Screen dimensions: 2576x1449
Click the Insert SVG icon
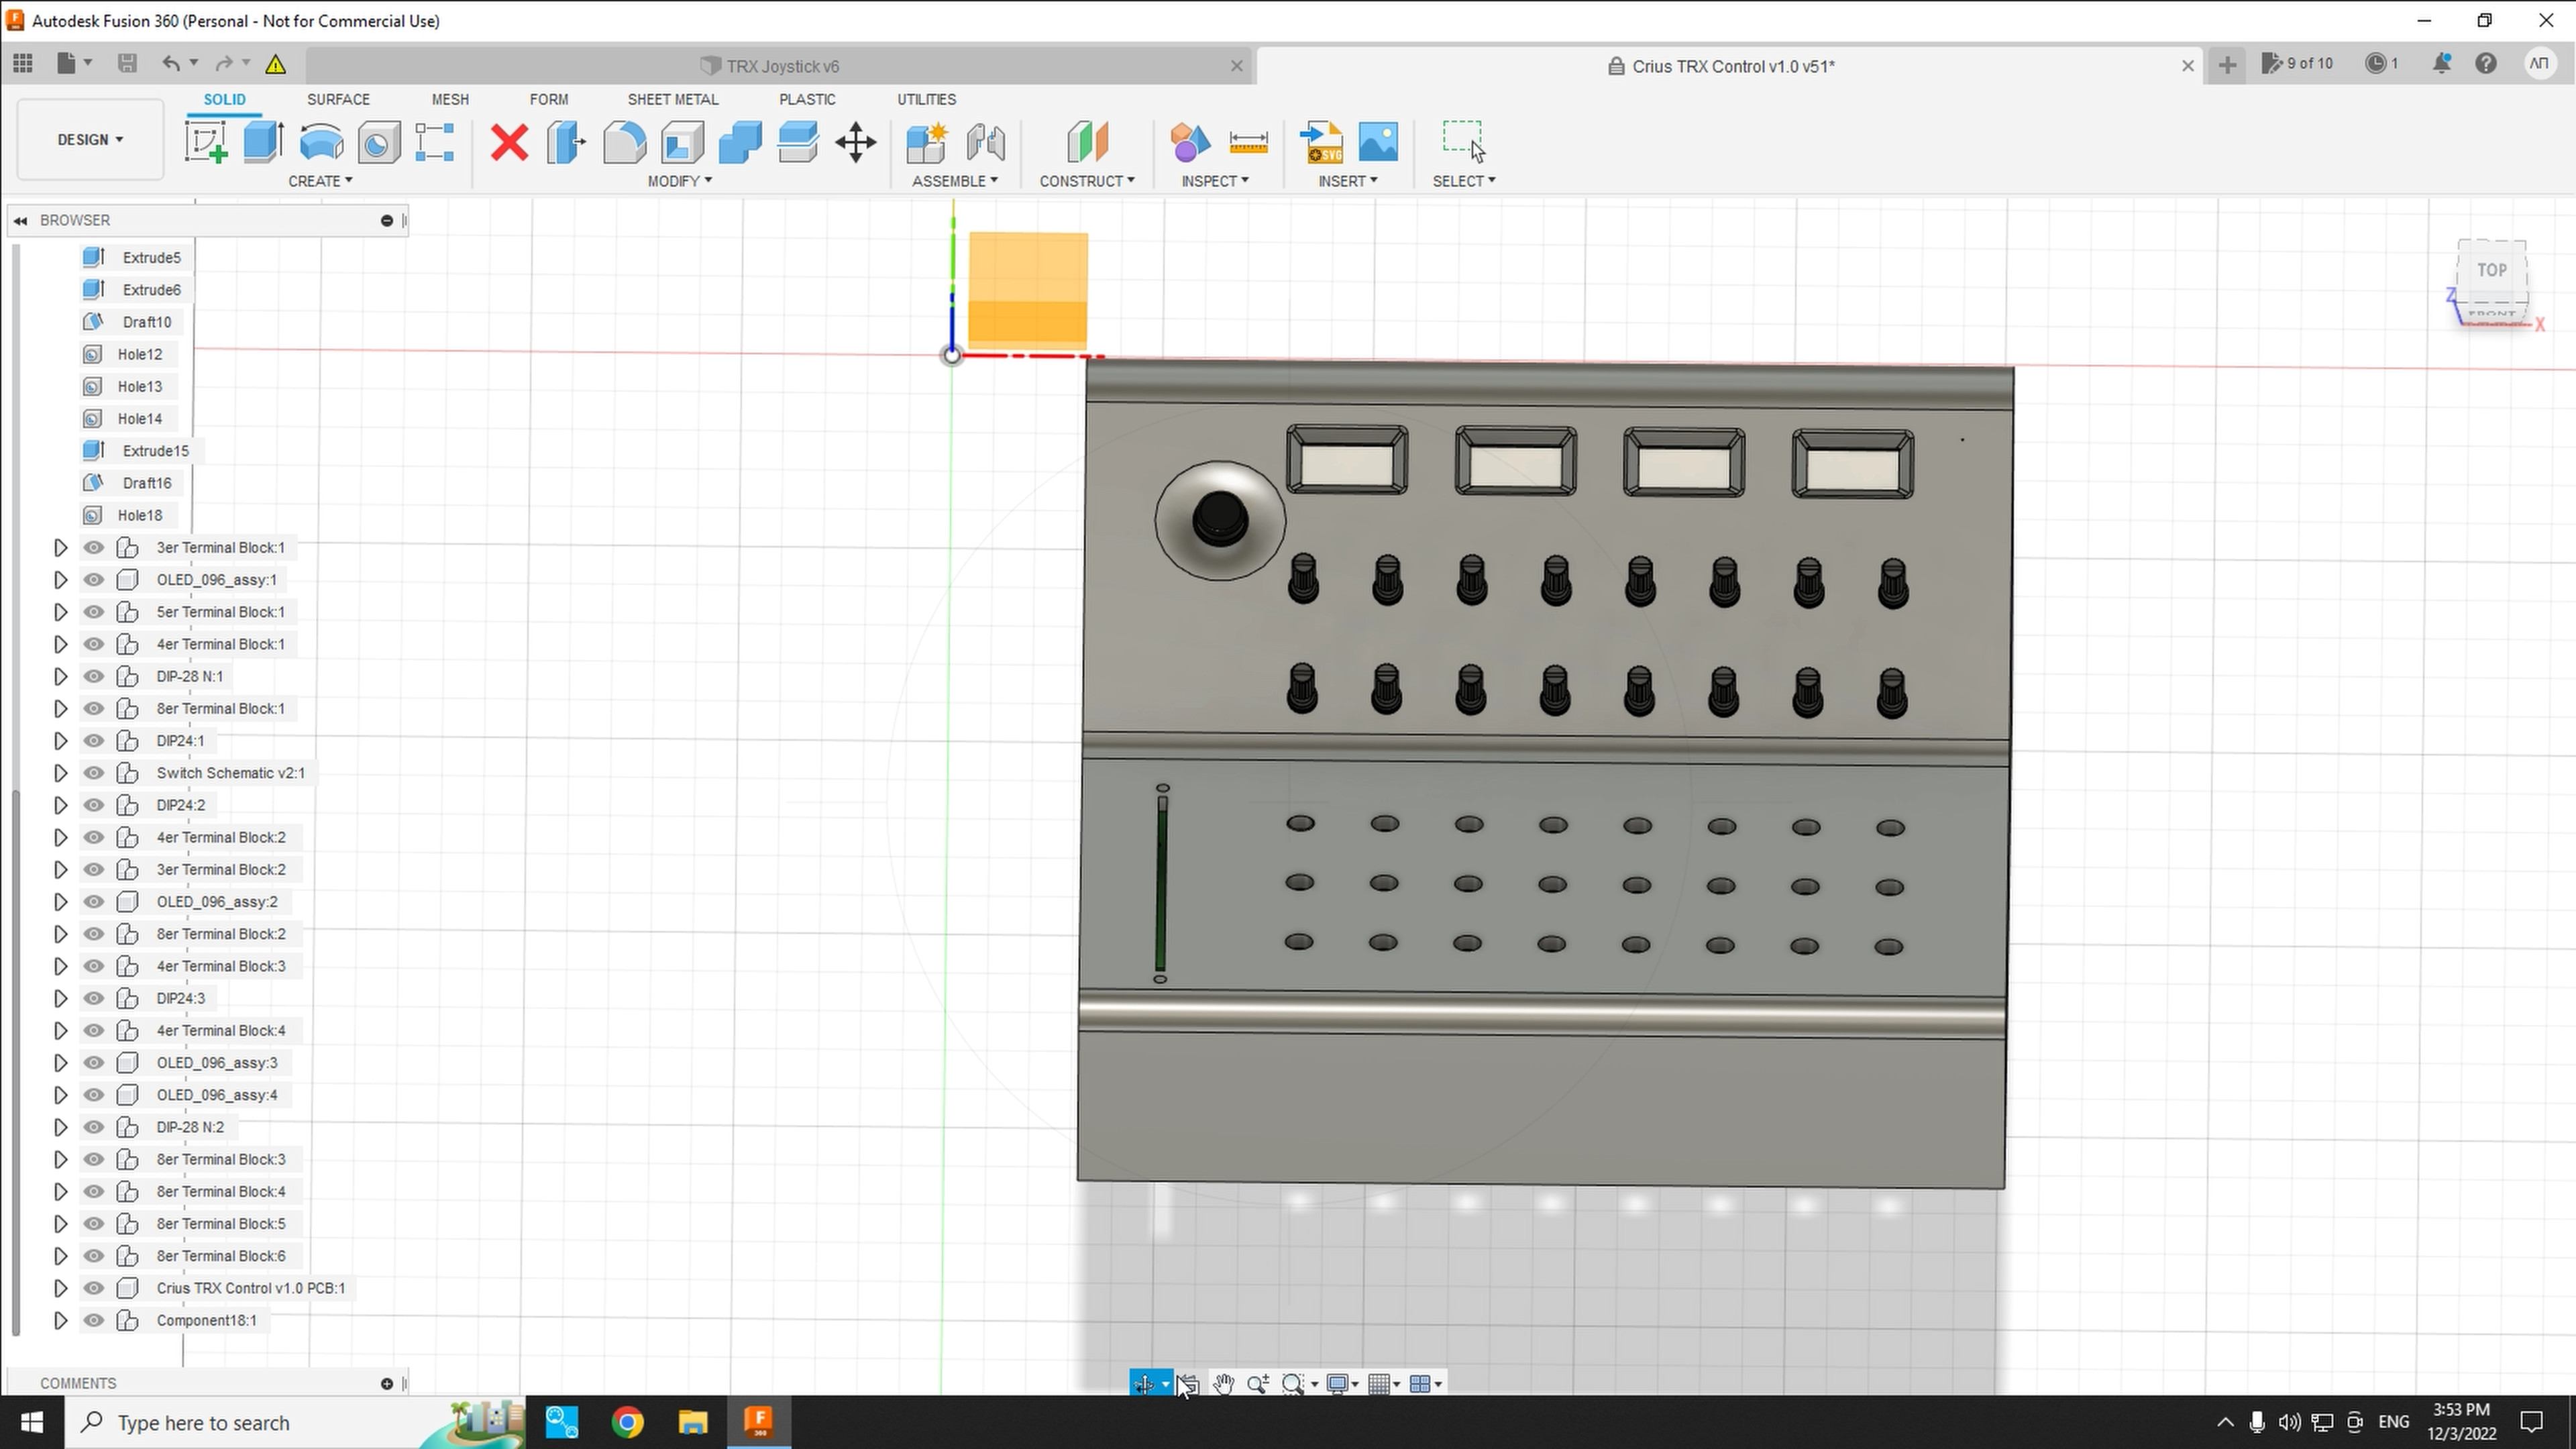click(1322, 141)
